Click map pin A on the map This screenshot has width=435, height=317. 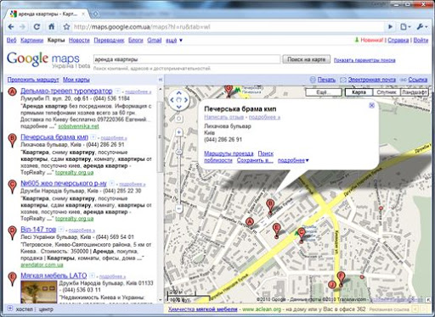tap(250, 222)
